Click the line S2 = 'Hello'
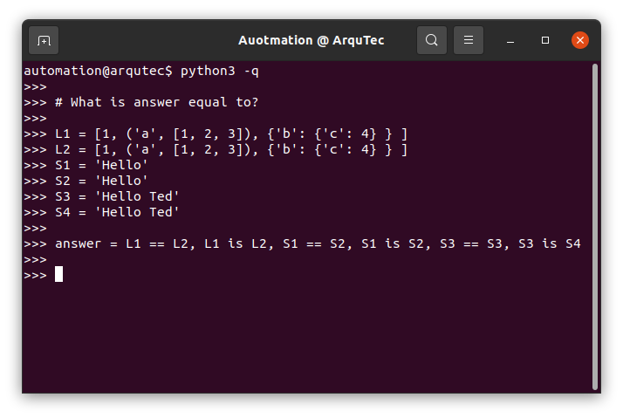This screenshot has height=418, width=623. tap(101, 182)
